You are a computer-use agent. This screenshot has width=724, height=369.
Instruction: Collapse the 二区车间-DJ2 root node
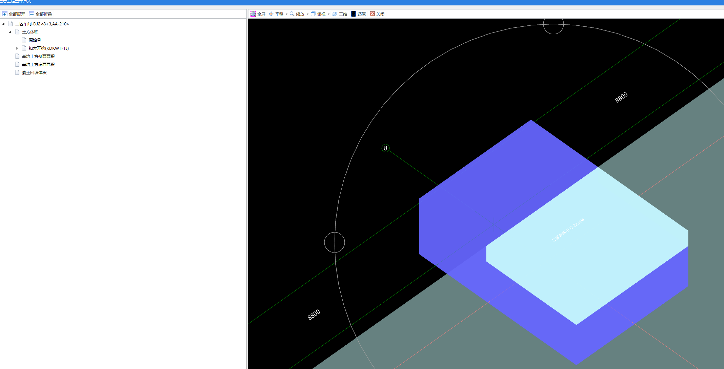coord(3,24)
